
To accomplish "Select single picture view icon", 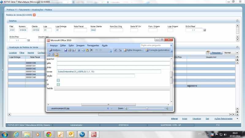I will pyautogui.click(x=57, y=55).
